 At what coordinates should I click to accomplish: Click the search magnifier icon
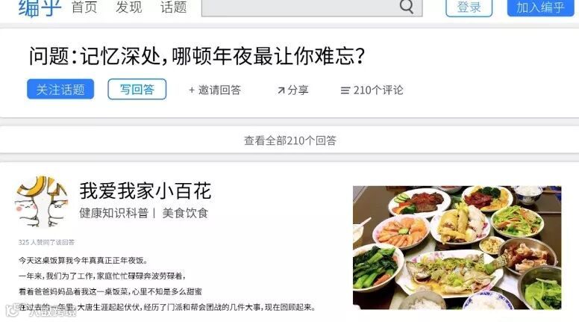[x=407, y=6]
